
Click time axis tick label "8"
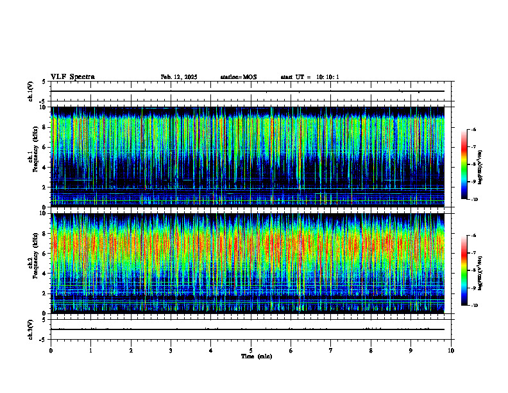point(371,351)
